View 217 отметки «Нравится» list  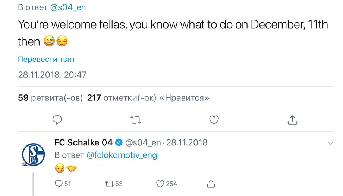click(x=148, y=98)
